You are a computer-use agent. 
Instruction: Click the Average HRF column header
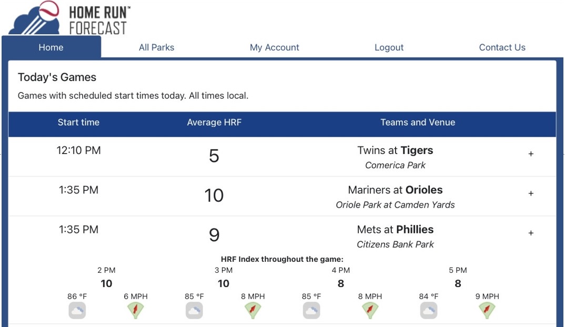214,122
